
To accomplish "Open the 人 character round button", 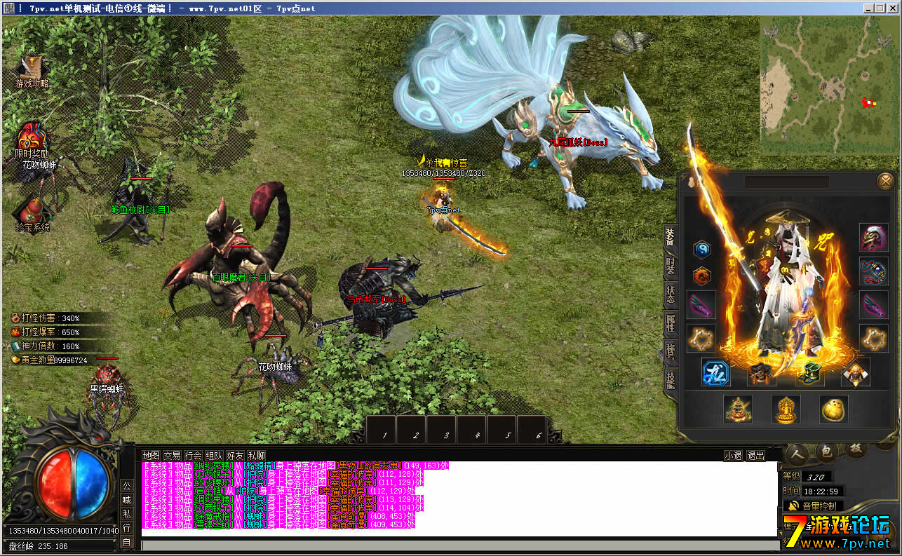I will (798, 454).
